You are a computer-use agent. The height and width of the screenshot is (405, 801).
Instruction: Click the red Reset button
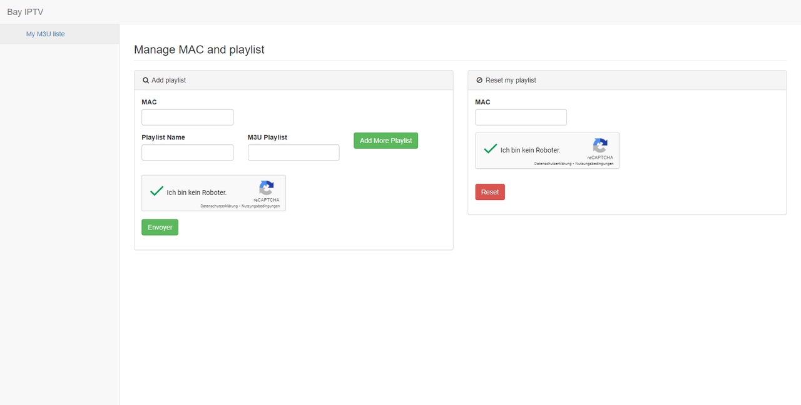pyautogui.click(x=490, y=192)
